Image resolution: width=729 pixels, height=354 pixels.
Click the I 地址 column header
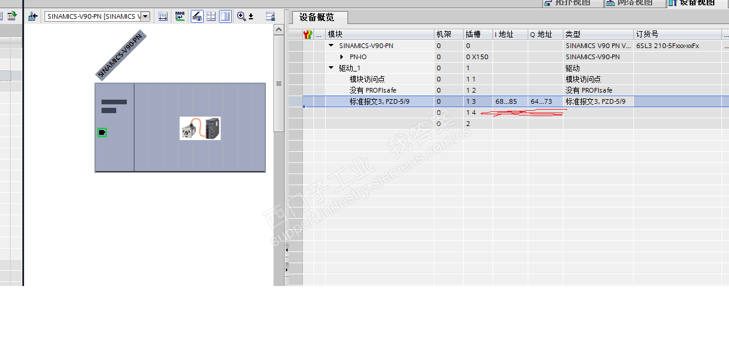pos(510,35)
